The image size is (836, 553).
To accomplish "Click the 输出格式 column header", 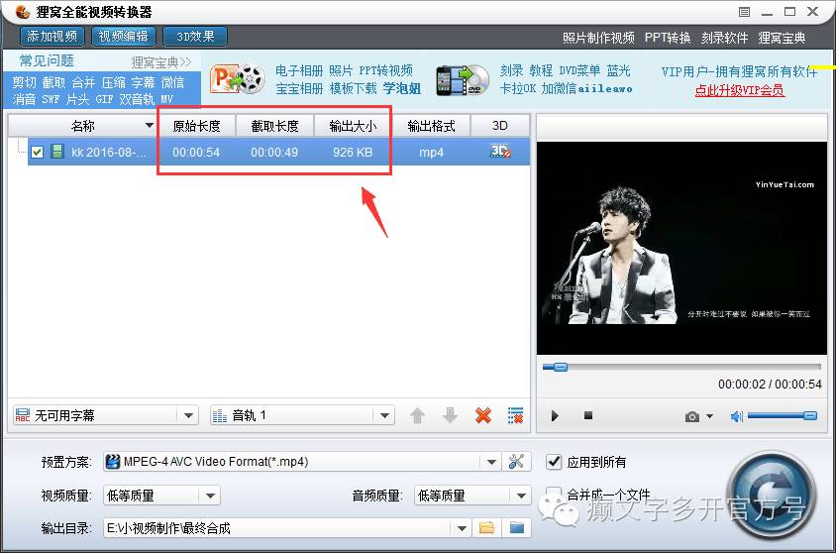I will tap(431, 126).
